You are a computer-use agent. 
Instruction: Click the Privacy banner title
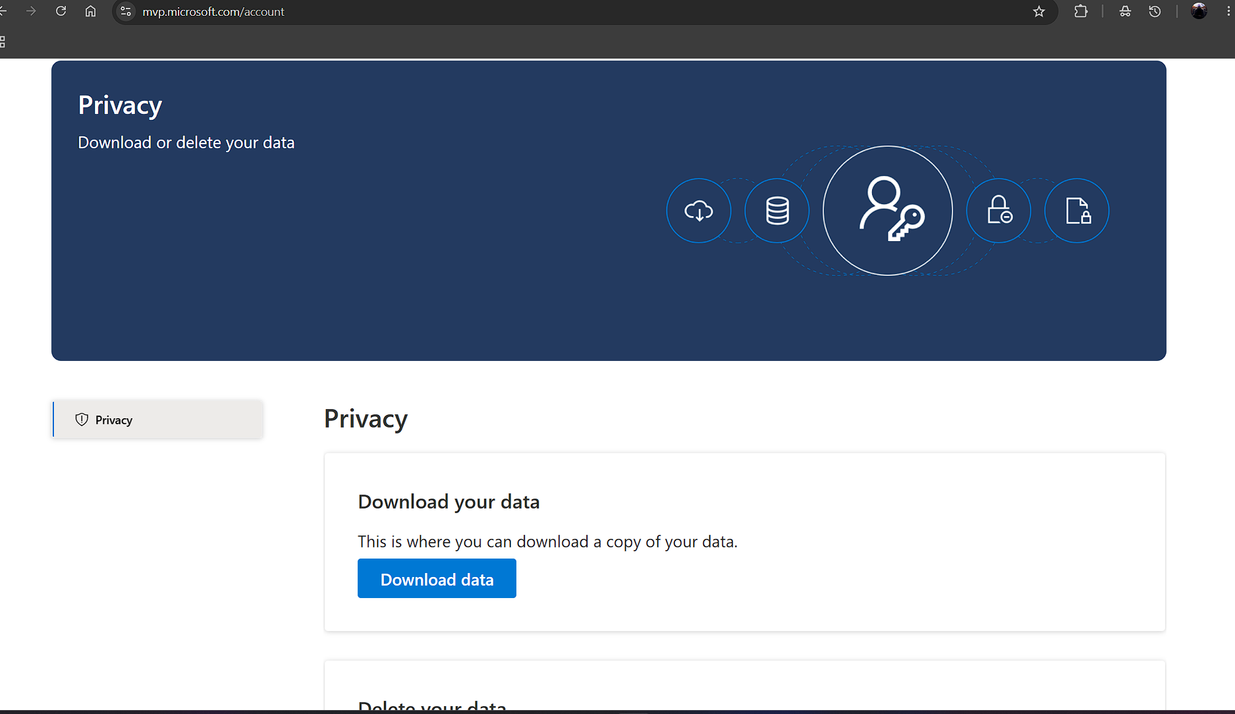pos(120,105)
